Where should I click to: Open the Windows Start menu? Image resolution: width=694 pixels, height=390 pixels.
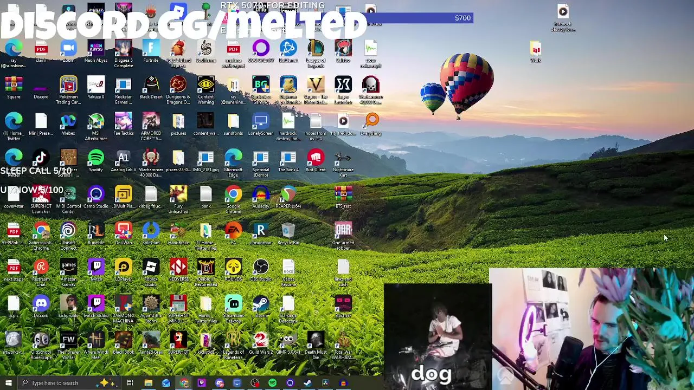(x=8, y=383)
